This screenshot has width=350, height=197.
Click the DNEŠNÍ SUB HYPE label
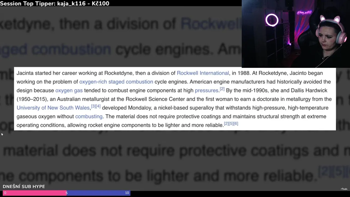(24, 187)
